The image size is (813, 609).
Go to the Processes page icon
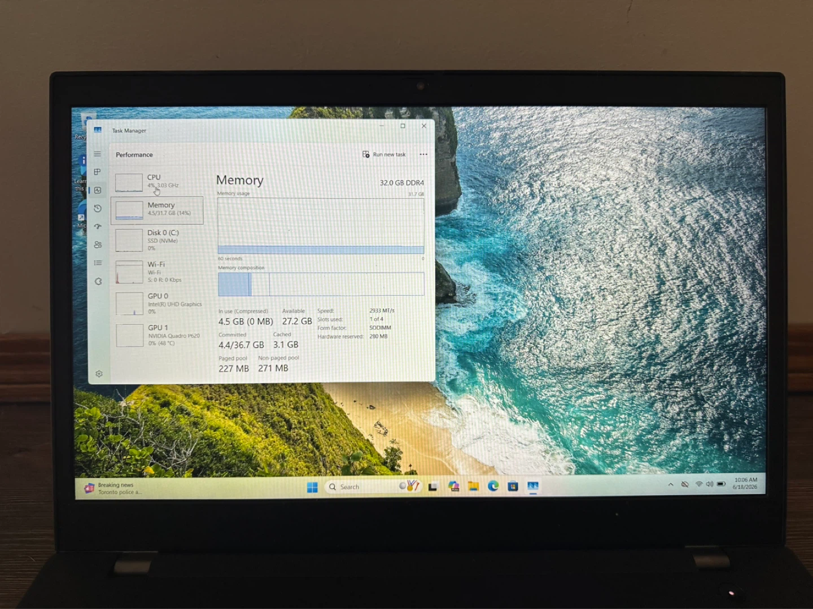point(97,172)
